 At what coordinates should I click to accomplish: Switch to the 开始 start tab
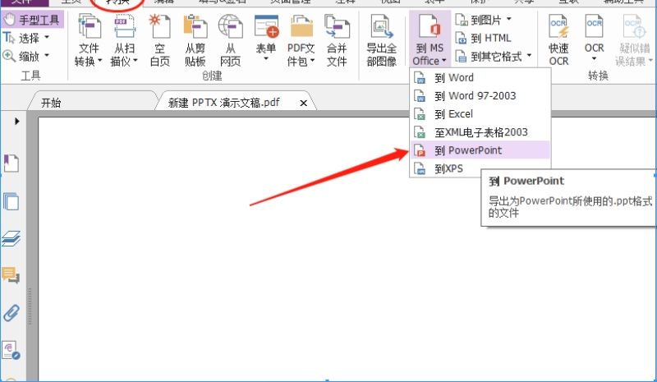92,103
